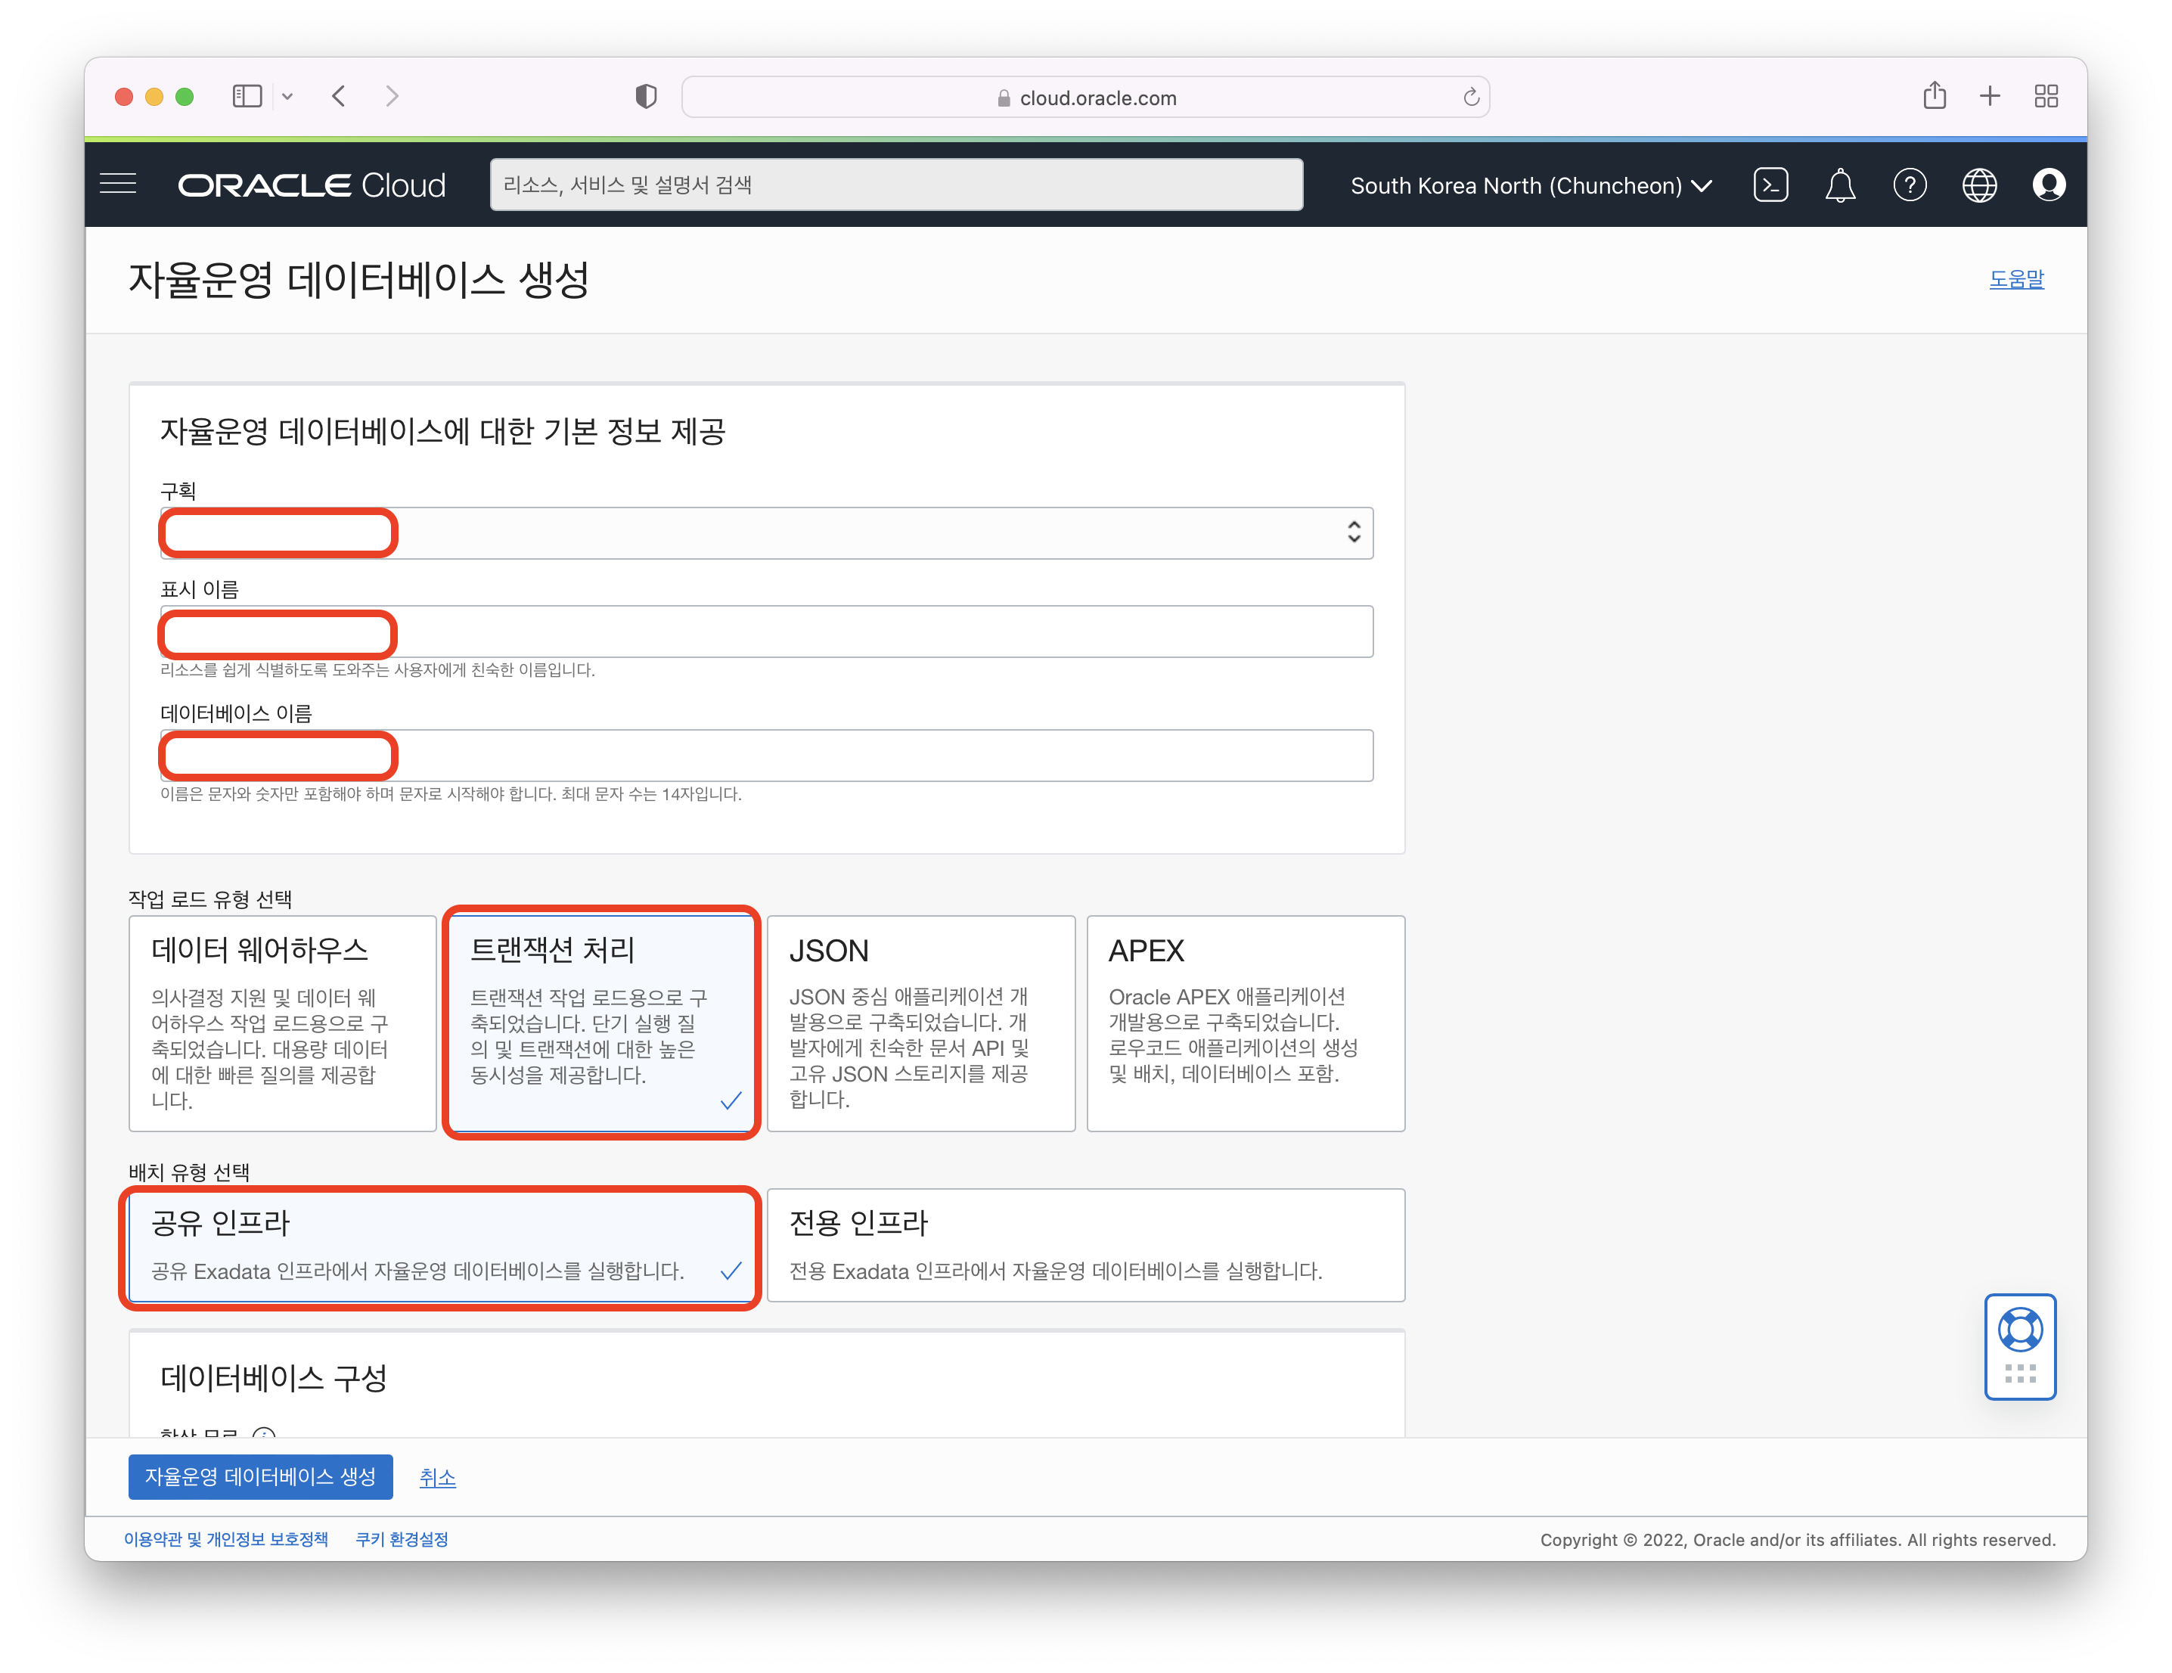This screenshot has width=2172, height=1673.
Task: Click the help question mark icon
Action: point(1910,185)
